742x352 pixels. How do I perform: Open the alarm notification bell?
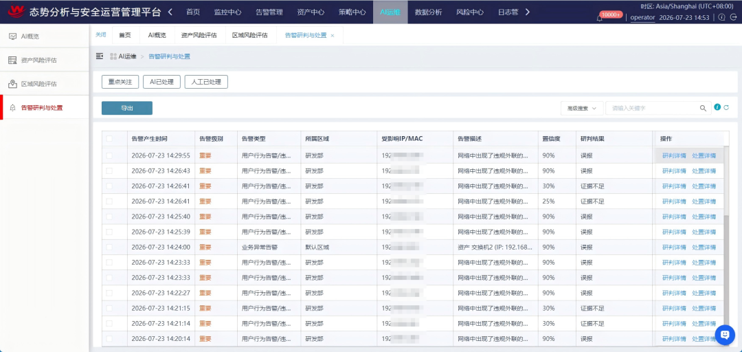pyautogui.click(x=599, y=18)
